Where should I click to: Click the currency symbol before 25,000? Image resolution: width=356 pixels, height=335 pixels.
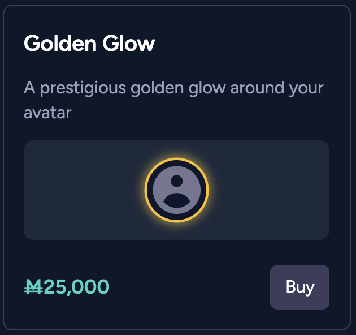33,287
